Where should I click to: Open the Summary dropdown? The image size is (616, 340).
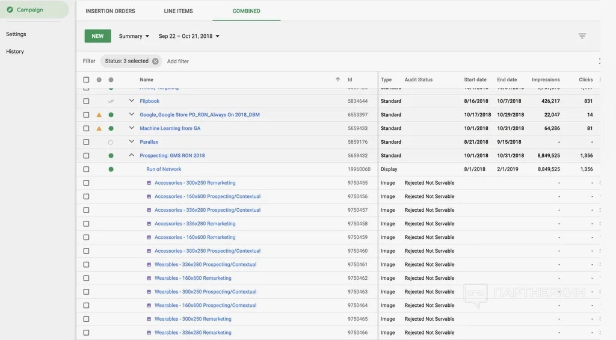tap(134, 36)
